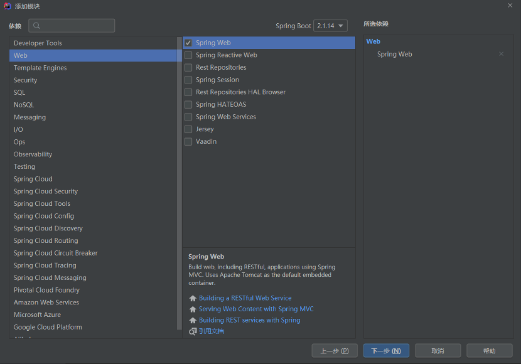
Task: Click home icon beside Serving Web Content link
Action: click(x=193, y=309)
